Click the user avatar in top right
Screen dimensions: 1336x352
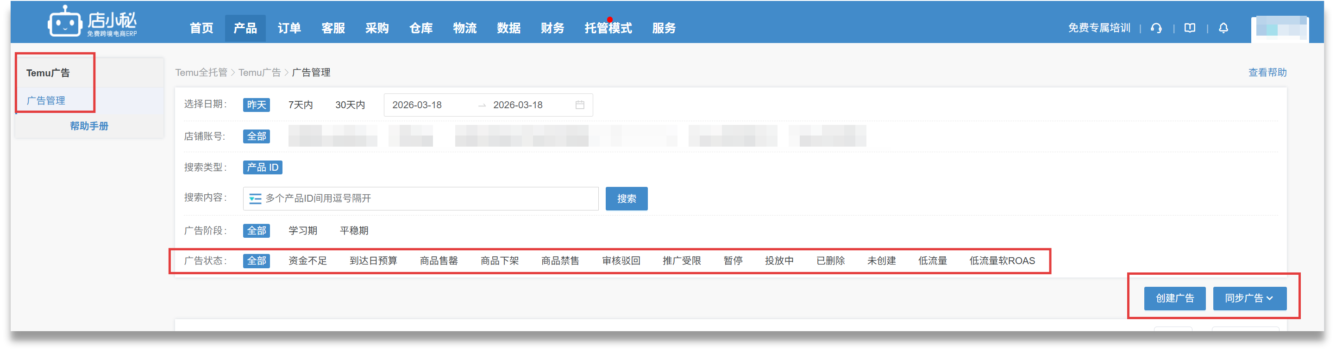tap(1280, 29)
